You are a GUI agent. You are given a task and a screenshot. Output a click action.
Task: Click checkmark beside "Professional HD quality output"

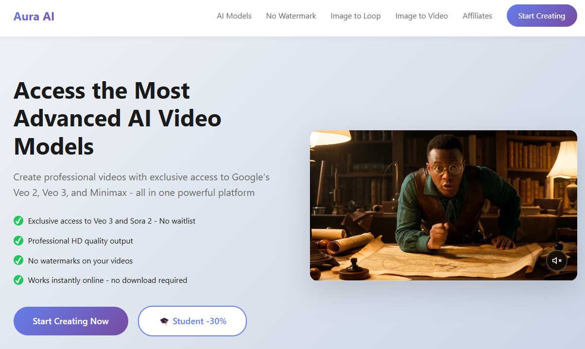18,241
